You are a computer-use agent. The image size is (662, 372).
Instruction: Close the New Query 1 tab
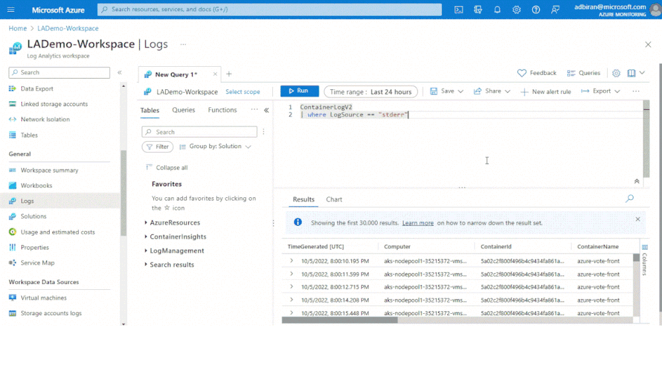[215, 74]
